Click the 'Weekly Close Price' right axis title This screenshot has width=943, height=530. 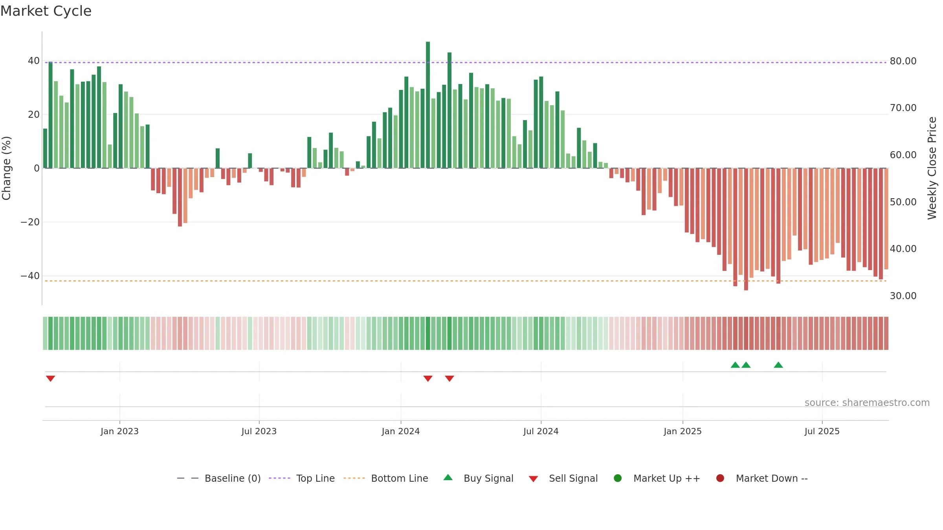click(x=932, y=168)
